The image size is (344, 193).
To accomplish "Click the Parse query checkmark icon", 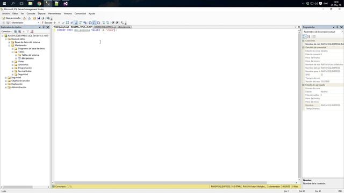I will tap(63, 23).
